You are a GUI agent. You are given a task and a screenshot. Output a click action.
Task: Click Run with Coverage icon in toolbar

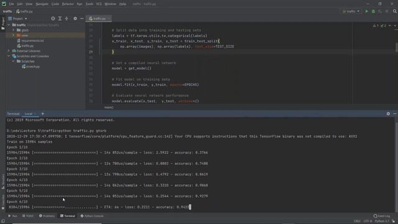pyautogui.click(x=380, y=11)
